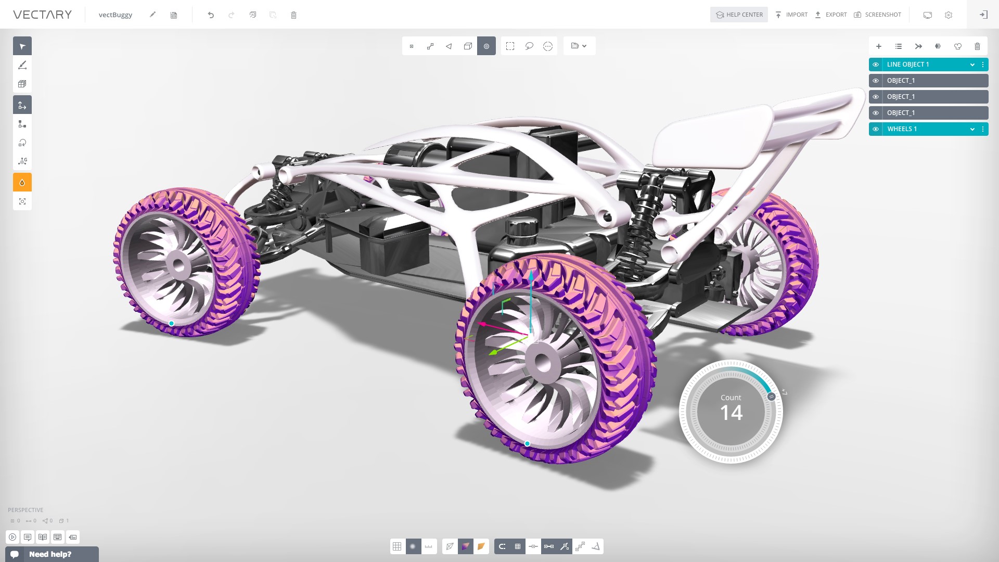
Task: Select the pen draw tool in left toolbar
Action: [22, 65]
